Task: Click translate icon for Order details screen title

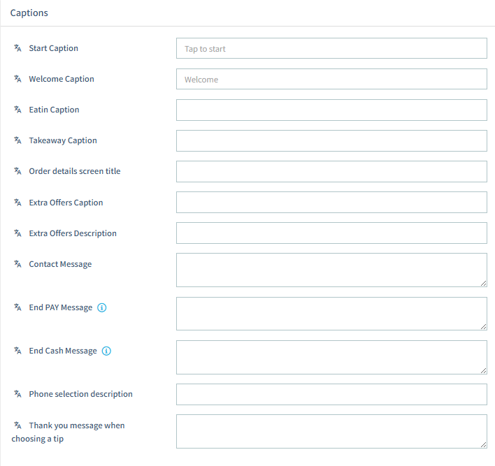Action: click(18, 171)
